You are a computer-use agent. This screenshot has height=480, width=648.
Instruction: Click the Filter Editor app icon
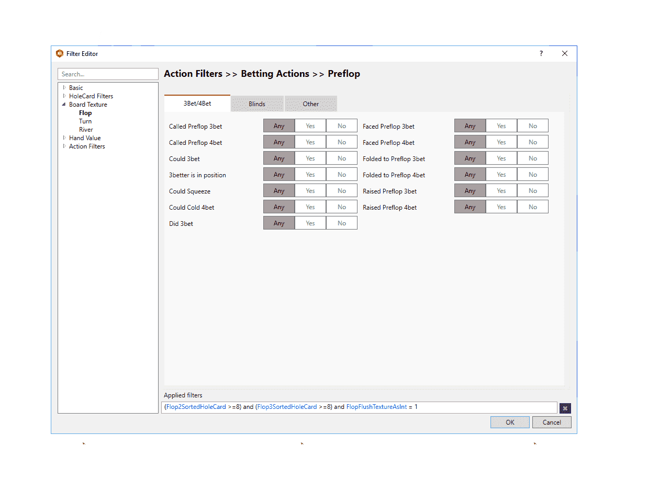[x=60, y=53]
